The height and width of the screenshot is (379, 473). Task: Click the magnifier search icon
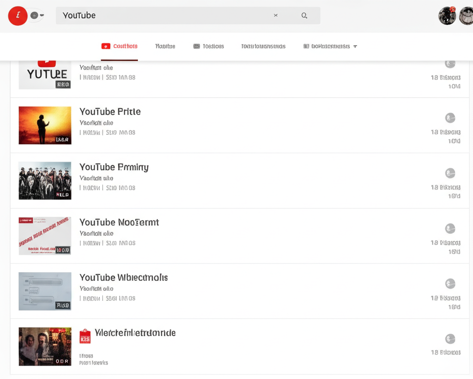coord(304,15)
